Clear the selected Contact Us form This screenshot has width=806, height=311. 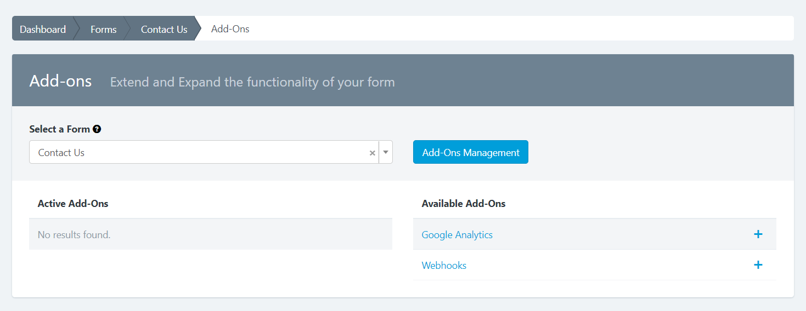coord(373,153)
